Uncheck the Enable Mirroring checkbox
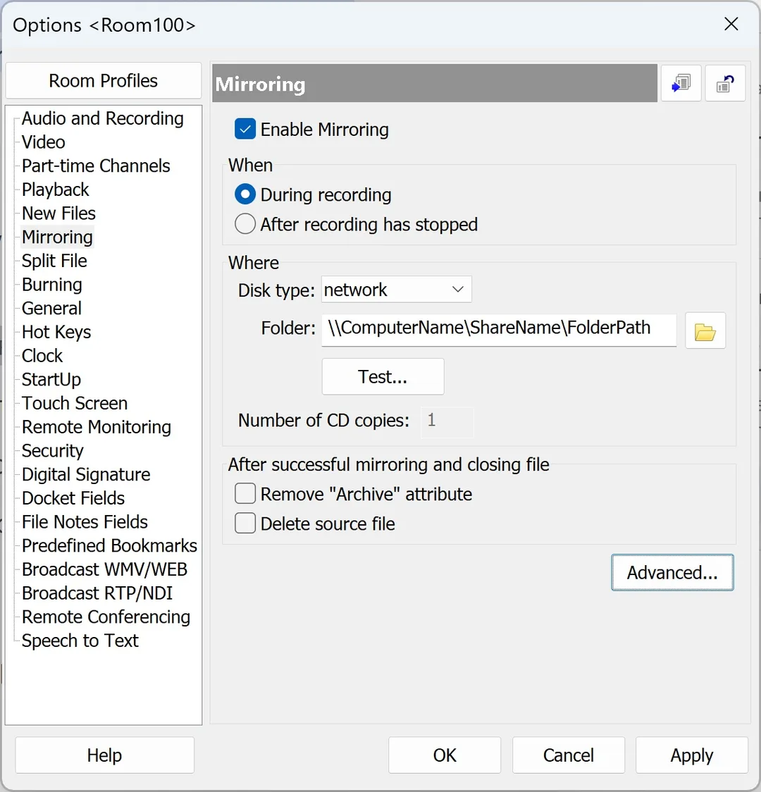Screen dimensions: 761x792 [245, 130]
